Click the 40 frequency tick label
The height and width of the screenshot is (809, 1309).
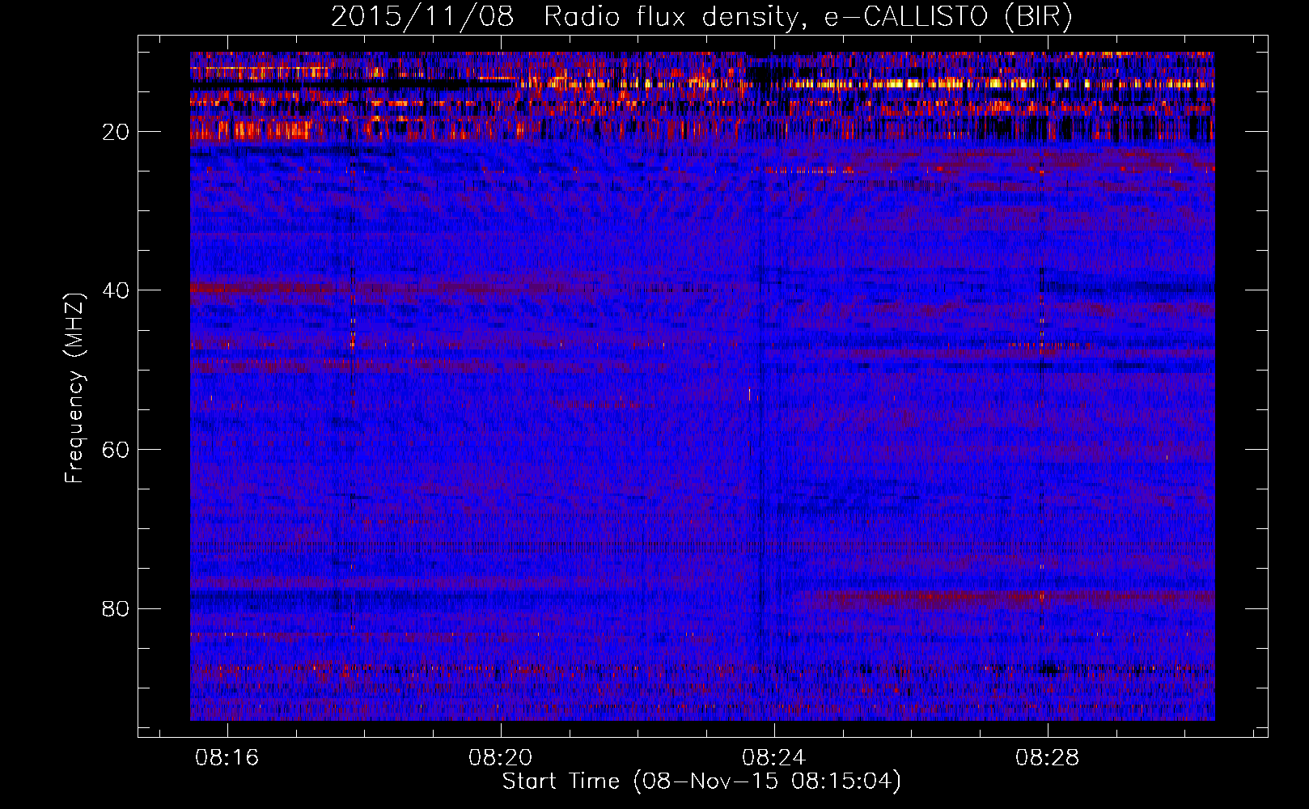point(116,290)
